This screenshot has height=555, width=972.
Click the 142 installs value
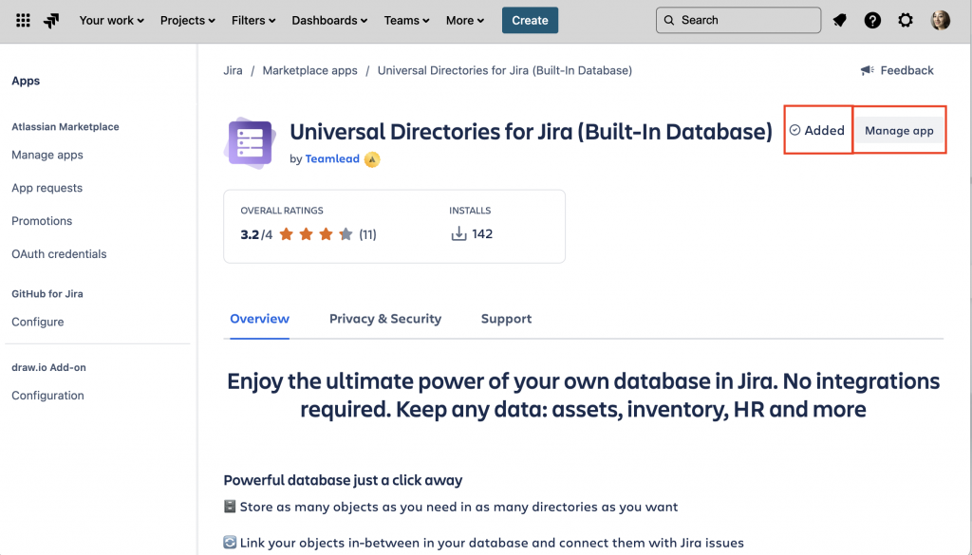click(482, 234)
